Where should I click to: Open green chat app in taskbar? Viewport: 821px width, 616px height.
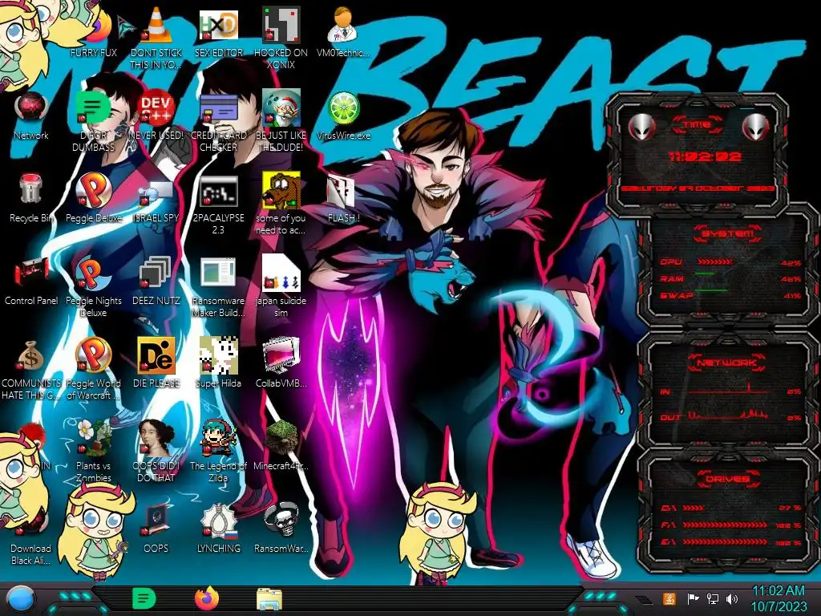[x=144, y=598]
